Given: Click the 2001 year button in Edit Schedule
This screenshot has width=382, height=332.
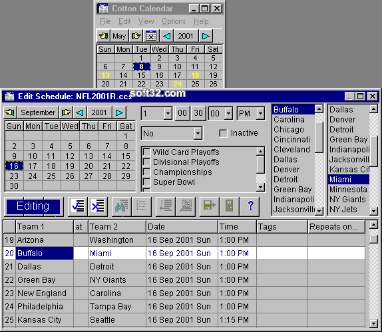Looking at the screenshot, I should 99,112.
